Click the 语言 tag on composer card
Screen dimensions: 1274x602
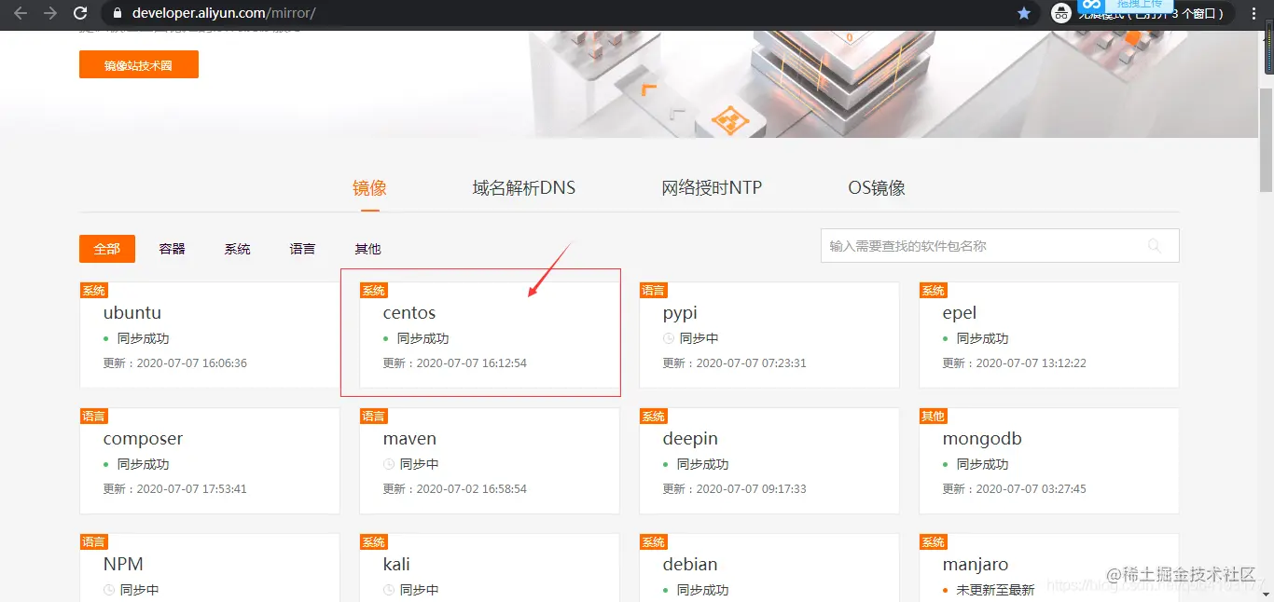[x=94, y=417]
